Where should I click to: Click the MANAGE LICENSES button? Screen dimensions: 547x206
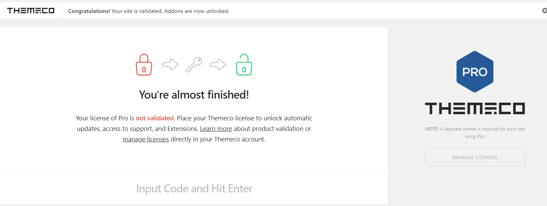(x=475, y=157)
